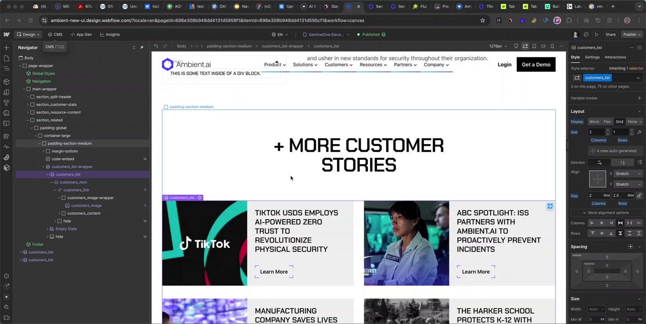This screenshot has width=646, height=324.
Task: Click the customers_list class chip
Action: [597, 78]
